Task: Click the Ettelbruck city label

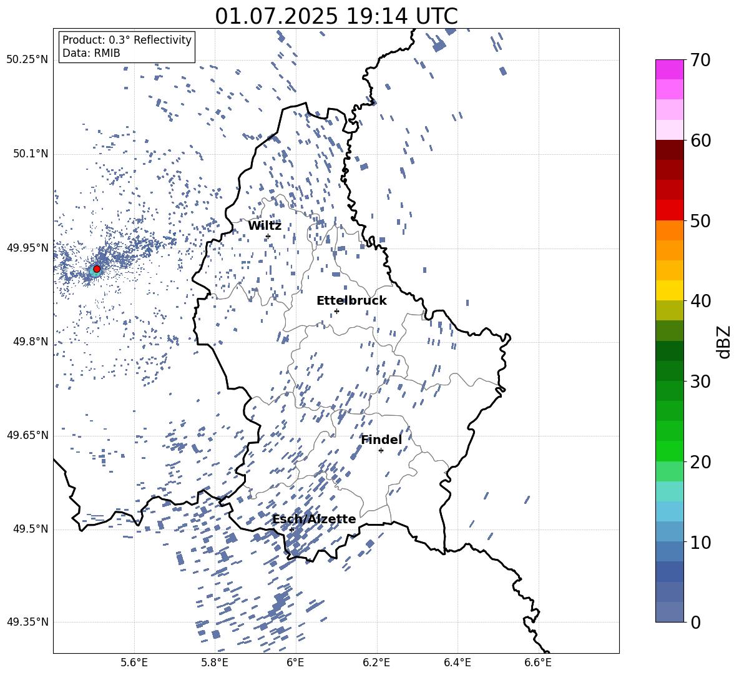Action: click(x=351, y=301)
